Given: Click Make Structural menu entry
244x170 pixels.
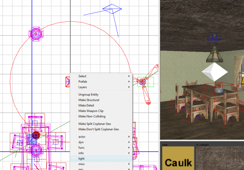Looking at the screenshot, I should pyautogui.click(x=101, y=100).
